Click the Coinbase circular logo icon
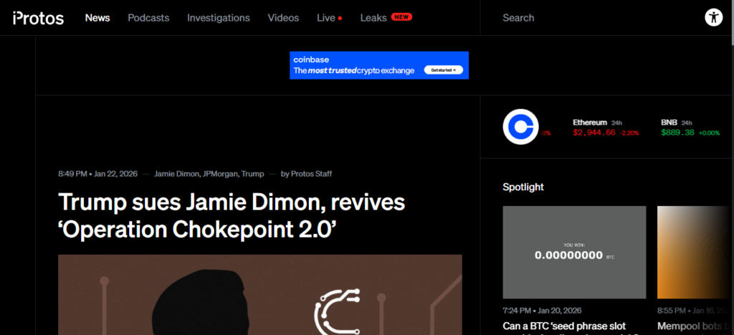The height and width of the screenshot is (335, 734). pyautogui.click(x=520, y=127)
